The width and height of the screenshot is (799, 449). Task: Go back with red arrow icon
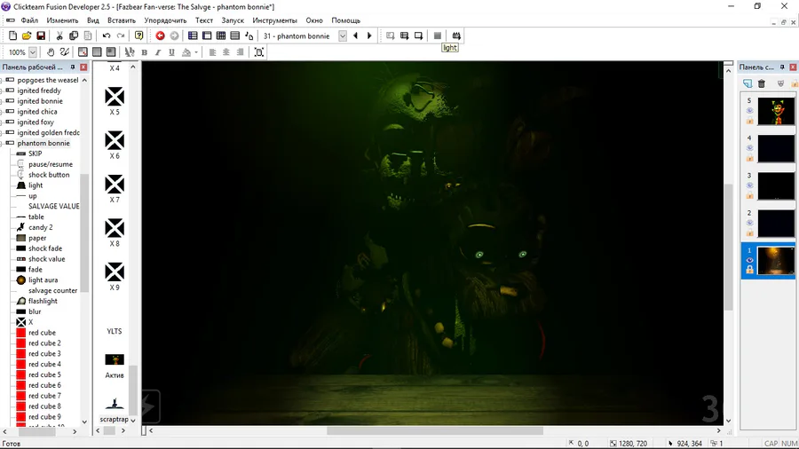pyautogui.click(x=160, y=35)
